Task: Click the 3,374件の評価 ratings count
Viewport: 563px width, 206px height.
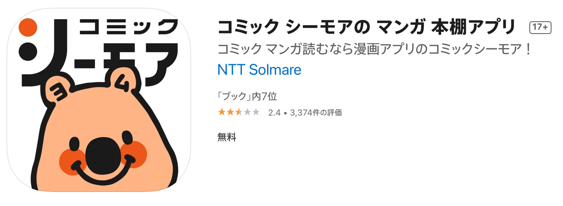Action: click(x=316, y=113)
